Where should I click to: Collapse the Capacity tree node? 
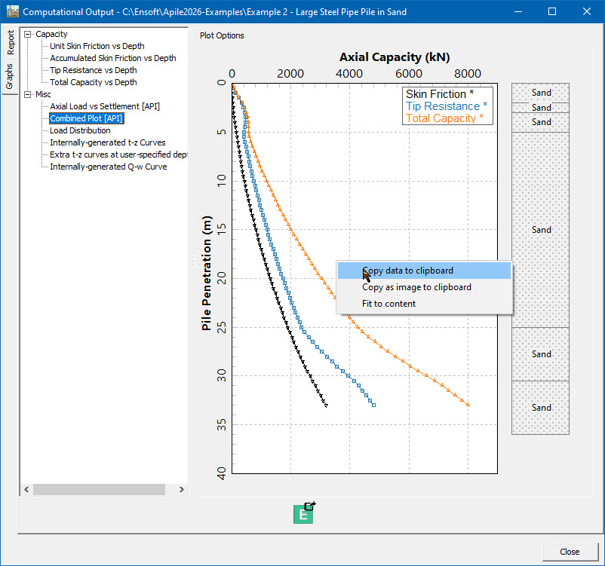(x=27, y=35)
